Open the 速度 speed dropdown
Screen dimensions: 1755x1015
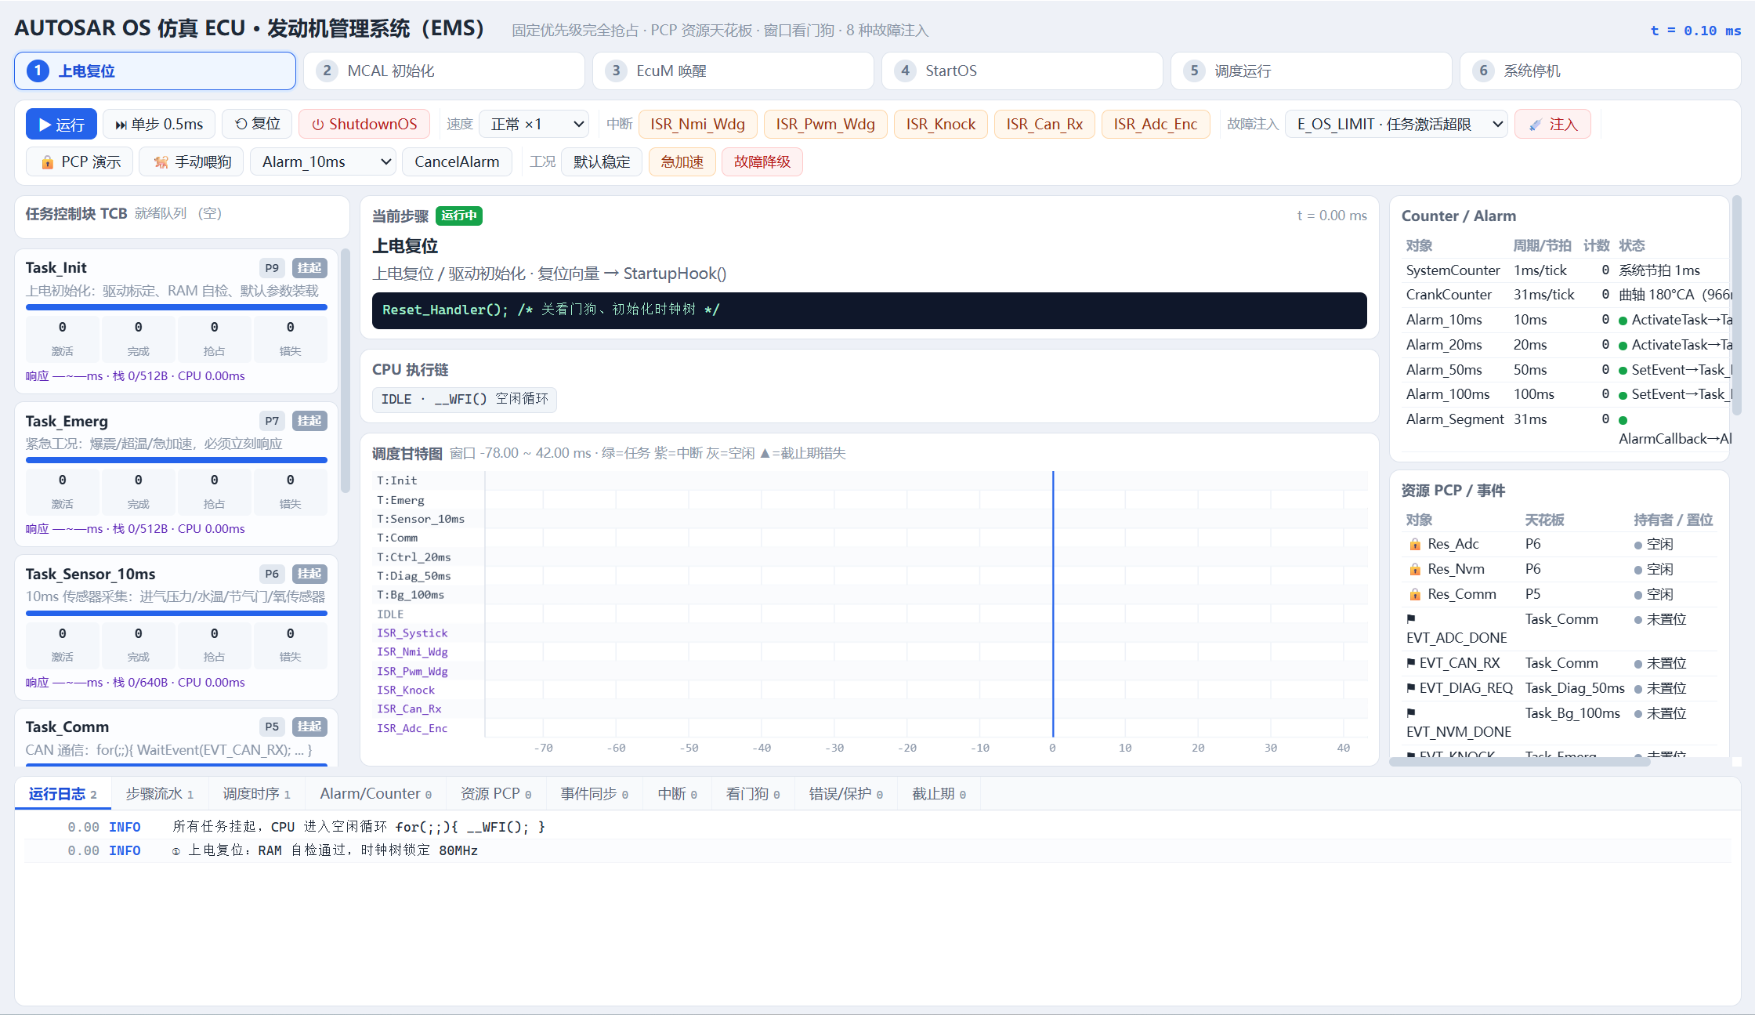534,124
